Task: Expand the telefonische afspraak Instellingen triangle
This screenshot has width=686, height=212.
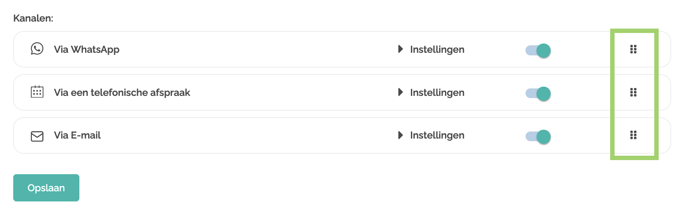Action: click(400, 92)
